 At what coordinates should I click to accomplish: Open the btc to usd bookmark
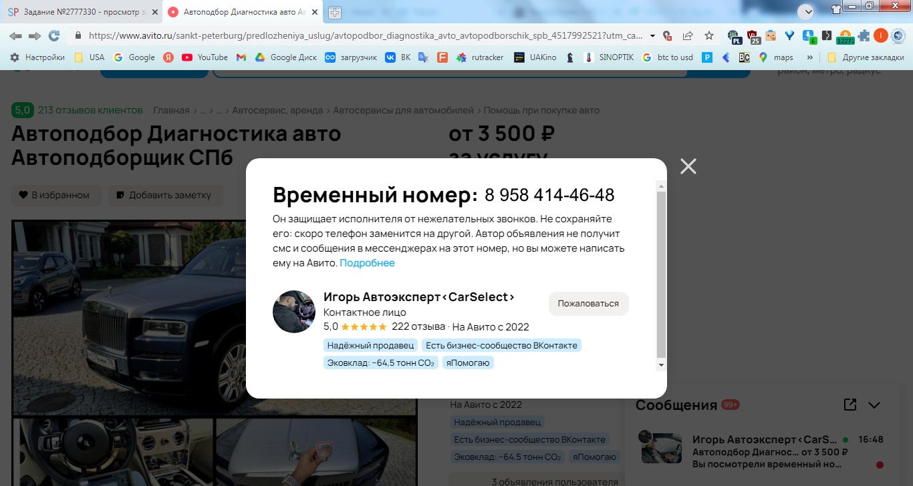coord(667,57)
